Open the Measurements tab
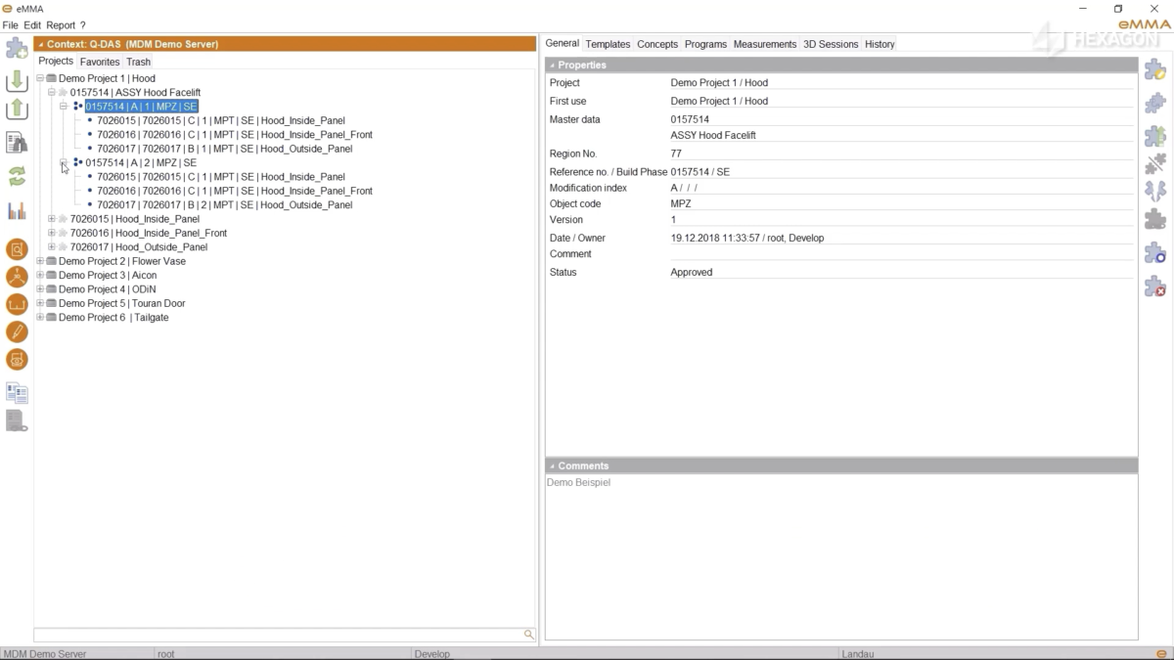1174x660 pixels. point(765,44)
